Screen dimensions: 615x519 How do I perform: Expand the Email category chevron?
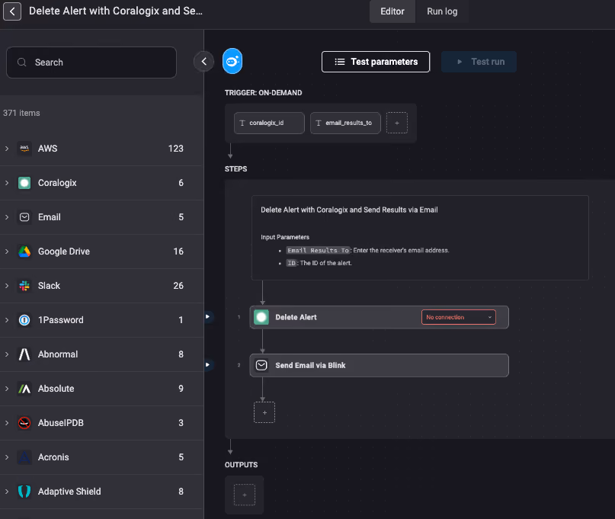[7, 217]
